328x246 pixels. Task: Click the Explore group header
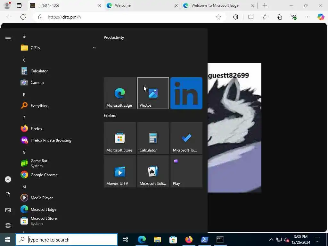click(x=110, y=115)
